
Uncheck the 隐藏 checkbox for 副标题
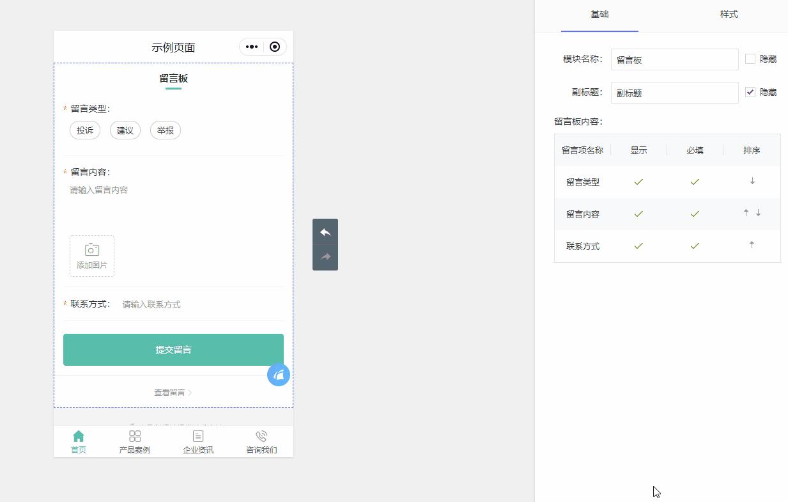pyautogui.click(x=749, y=91)
